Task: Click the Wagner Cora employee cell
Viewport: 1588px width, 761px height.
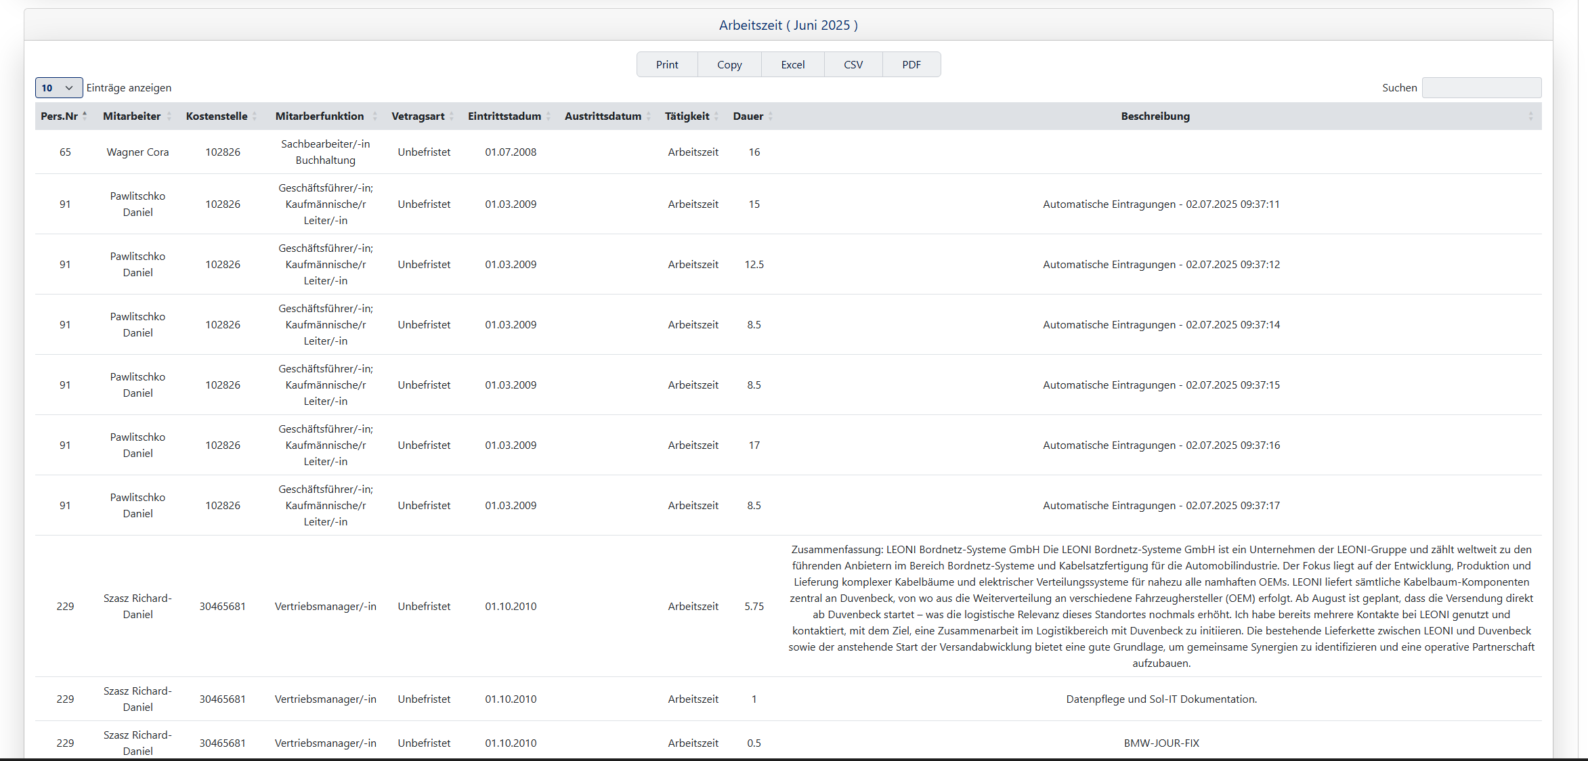Action: pyautogui.click(x=137, y=152)
